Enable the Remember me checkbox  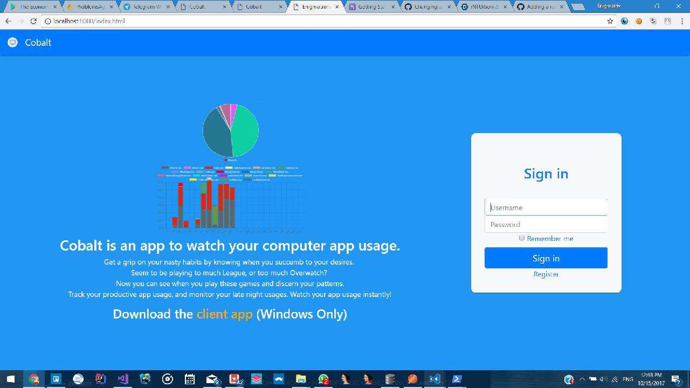pos(521,238)
